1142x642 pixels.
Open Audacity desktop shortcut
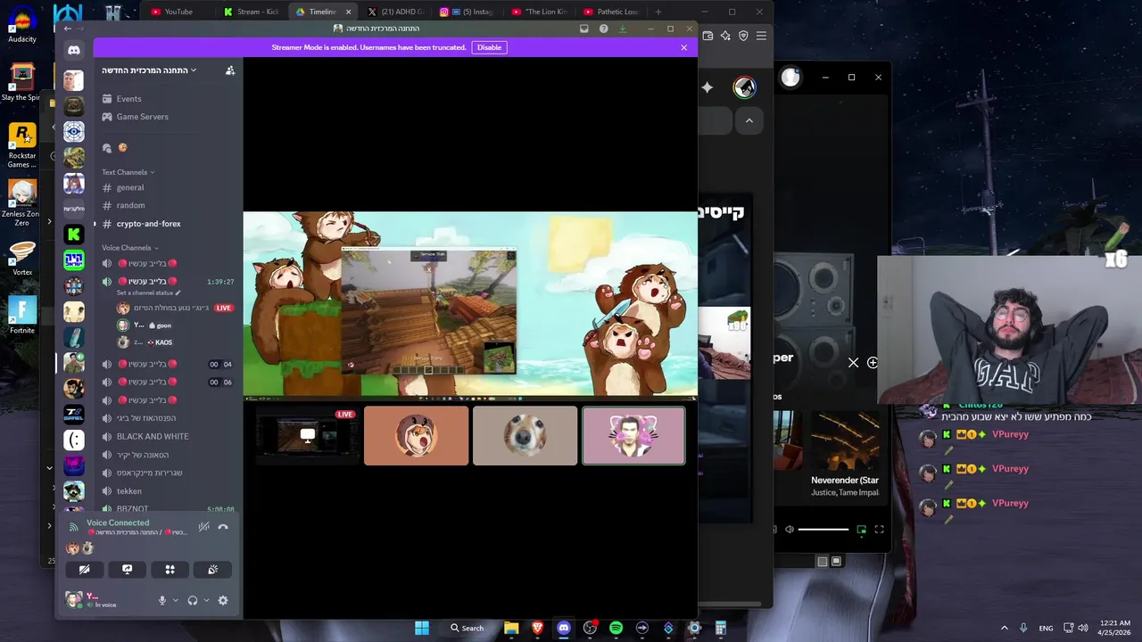point(22,25)
